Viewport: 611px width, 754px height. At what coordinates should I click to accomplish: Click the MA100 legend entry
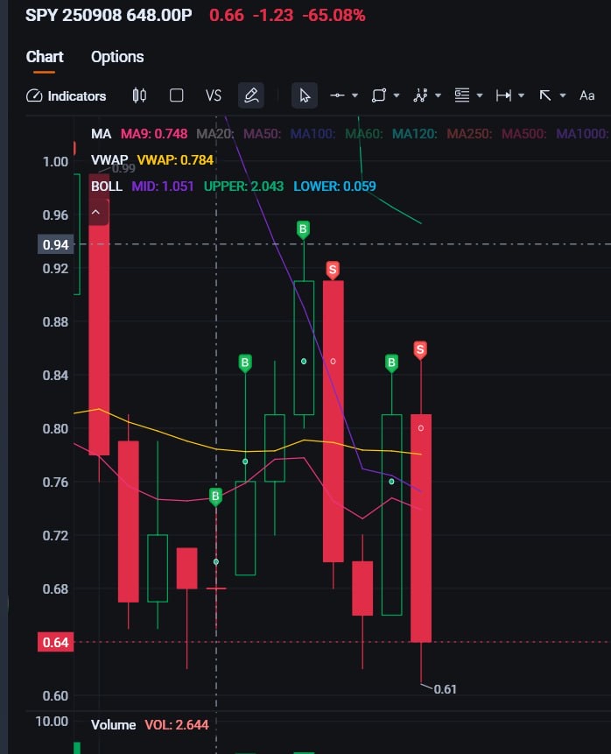(313, 134)
